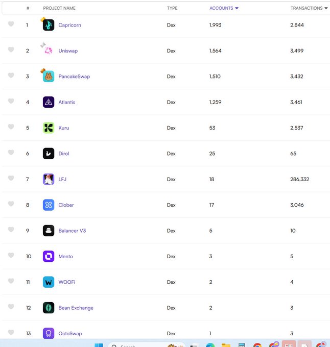Toggle the heart on the Dirol row
Image resolution: width=330 pixels, height=347 pixels.
click(11, 152)
